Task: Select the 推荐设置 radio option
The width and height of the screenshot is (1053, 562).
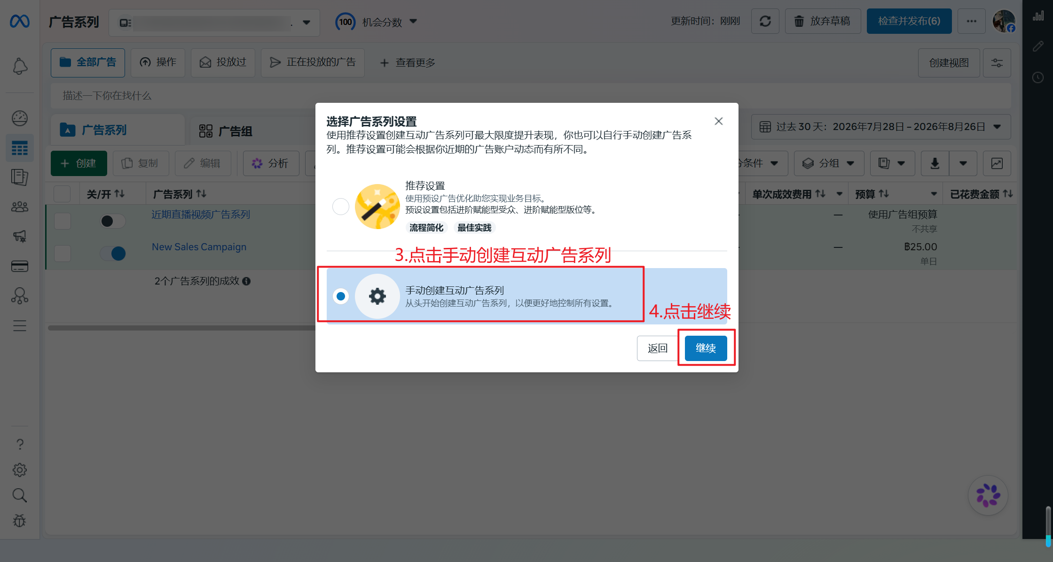Action: click(x=341, y=207)
